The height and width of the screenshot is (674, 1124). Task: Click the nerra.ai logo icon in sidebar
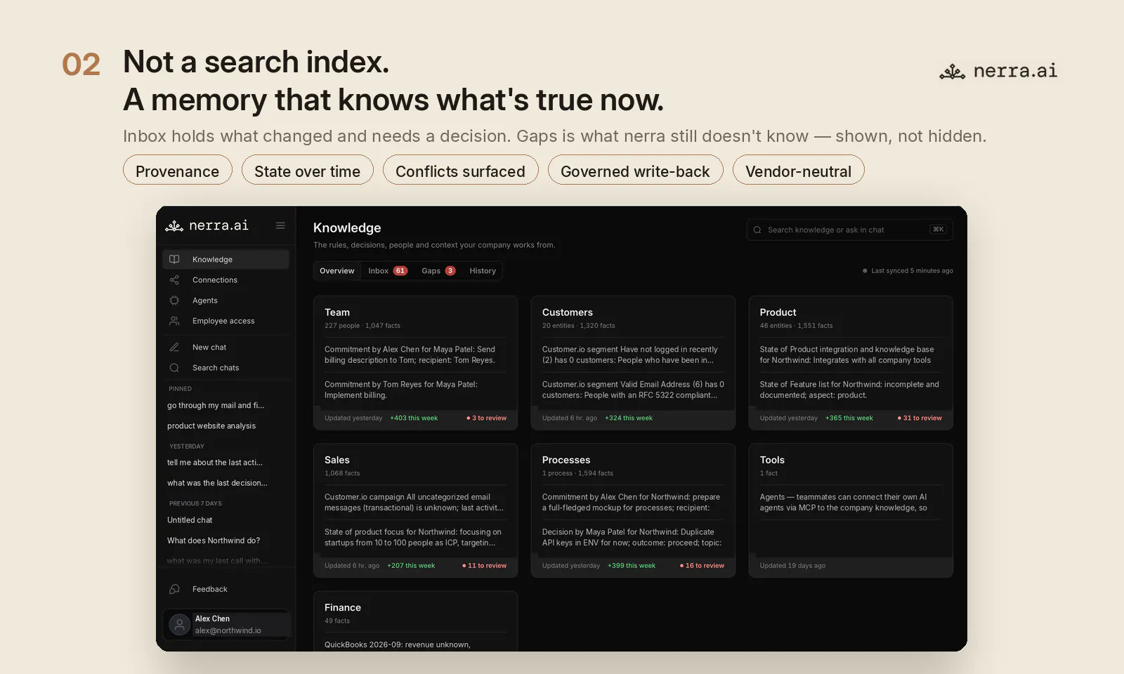pos(174,226)
